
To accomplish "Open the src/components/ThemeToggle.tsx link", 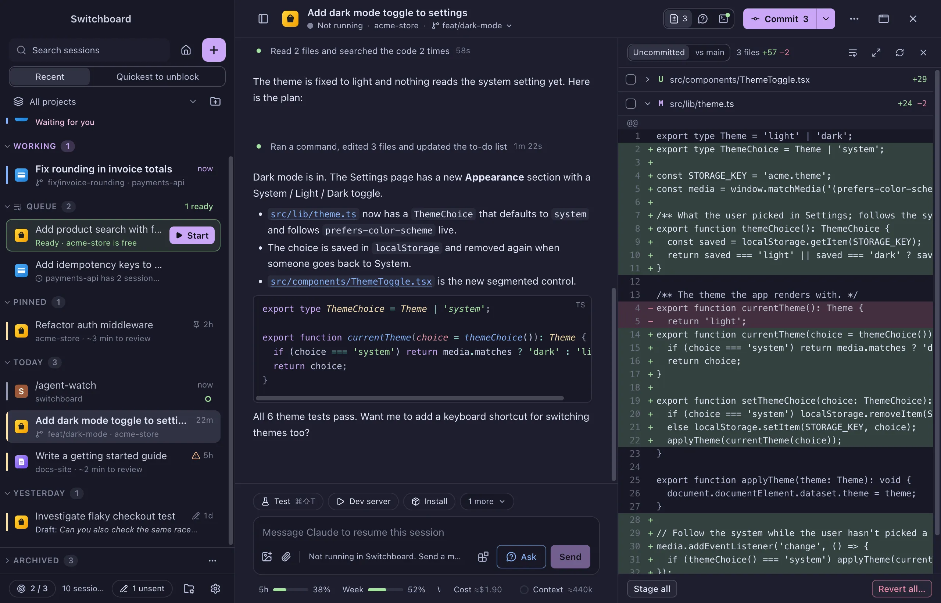I will click(x=351, y=282).
